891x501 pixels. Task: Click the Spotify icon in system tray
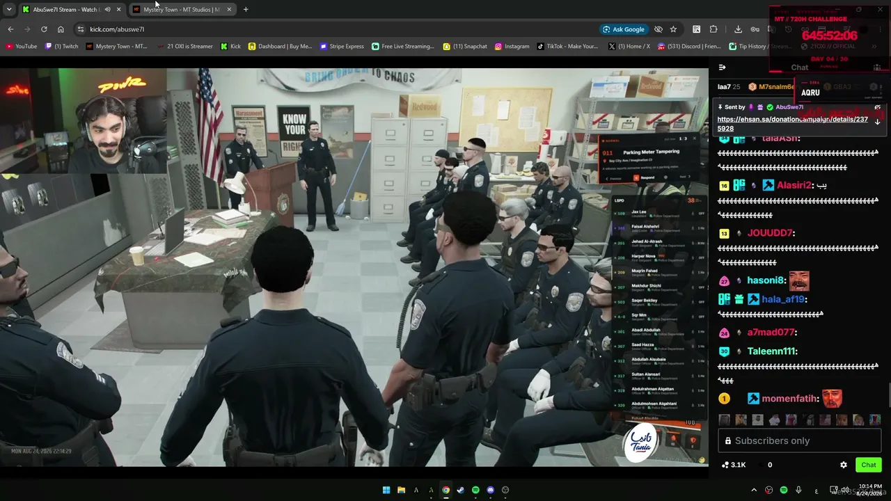click(784, 490)
